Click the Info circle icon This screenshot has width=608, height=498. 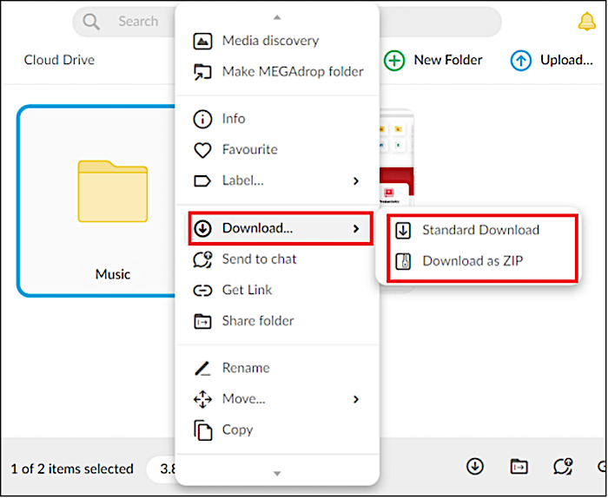pyautogui.click(x=202, y=119)
